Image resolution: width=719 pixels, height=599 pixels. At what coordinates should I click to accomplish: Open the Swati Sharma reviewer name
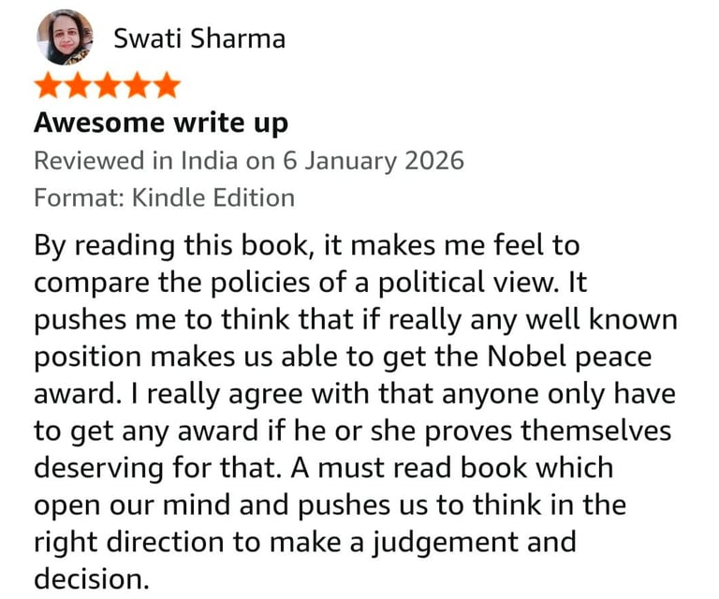tap(199, 38)
